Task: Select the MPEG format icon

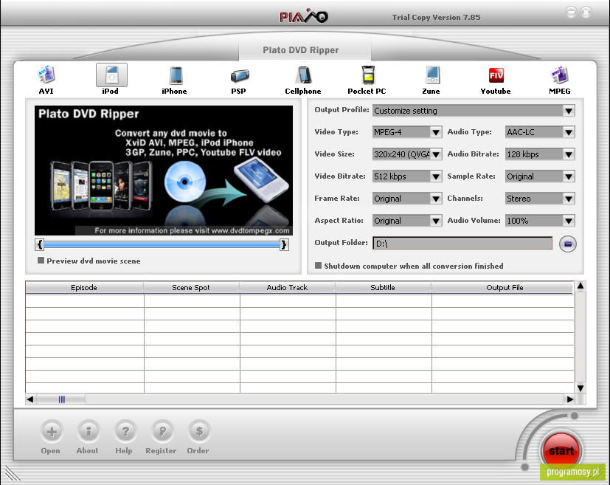Action: point(559,75)
